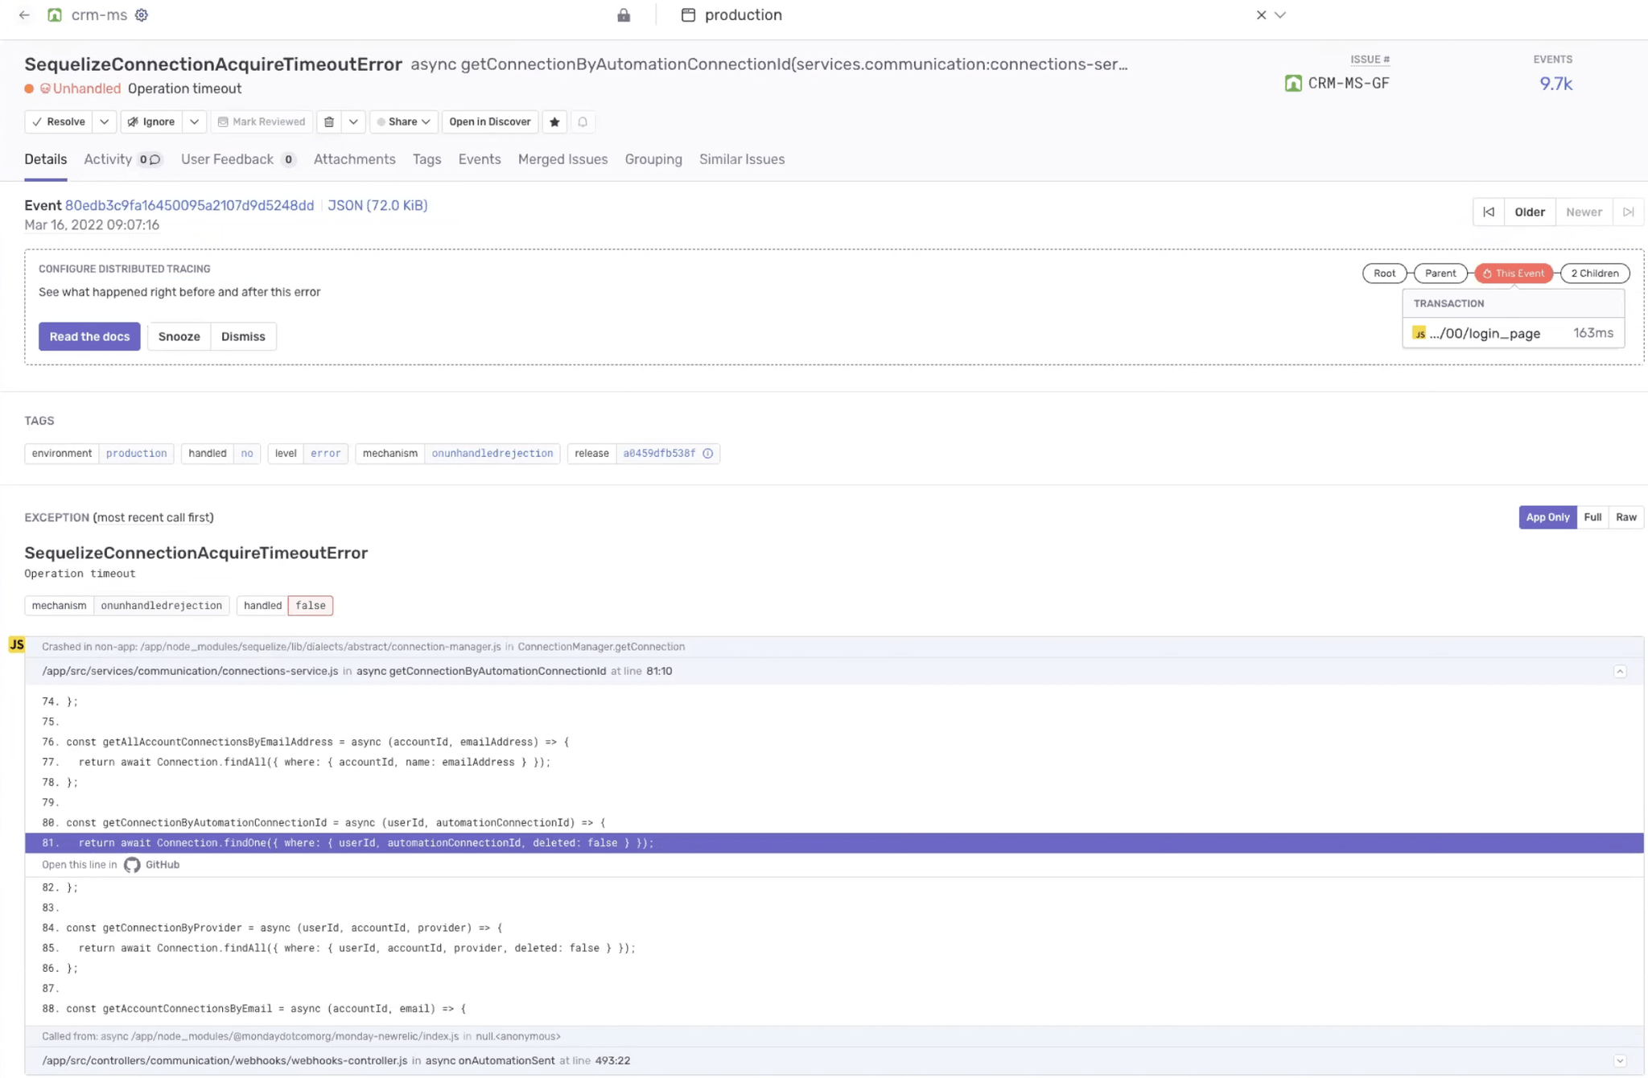Screen dimensions: 1648x1078
Task: Click the back arrow icon
Action: coord(24,15)
